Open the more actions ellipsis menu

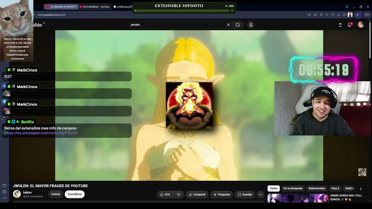point(260,194)
